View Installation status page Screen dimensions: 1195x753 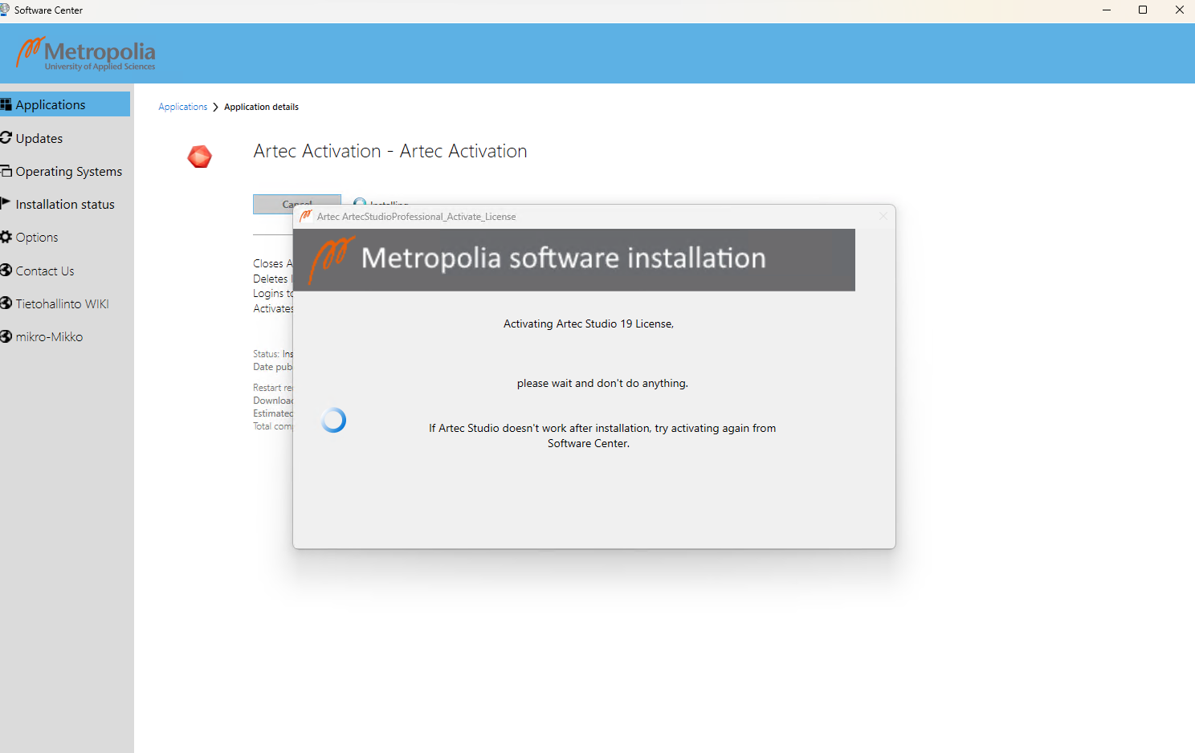click(65, 204)
